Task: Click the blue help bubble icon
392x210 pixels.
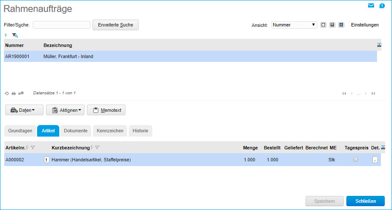Action: [382, 6]
